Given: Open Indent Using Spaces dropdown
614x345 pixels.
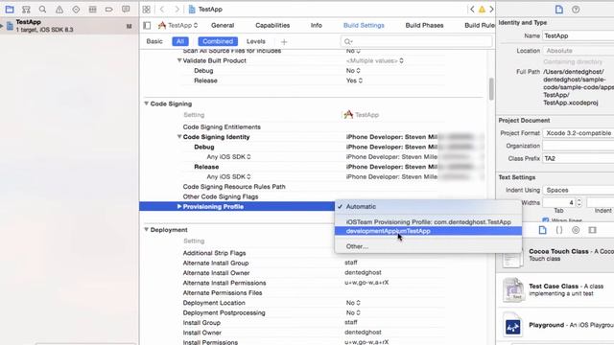Looking at the screenshot, I should coord(578,190).
